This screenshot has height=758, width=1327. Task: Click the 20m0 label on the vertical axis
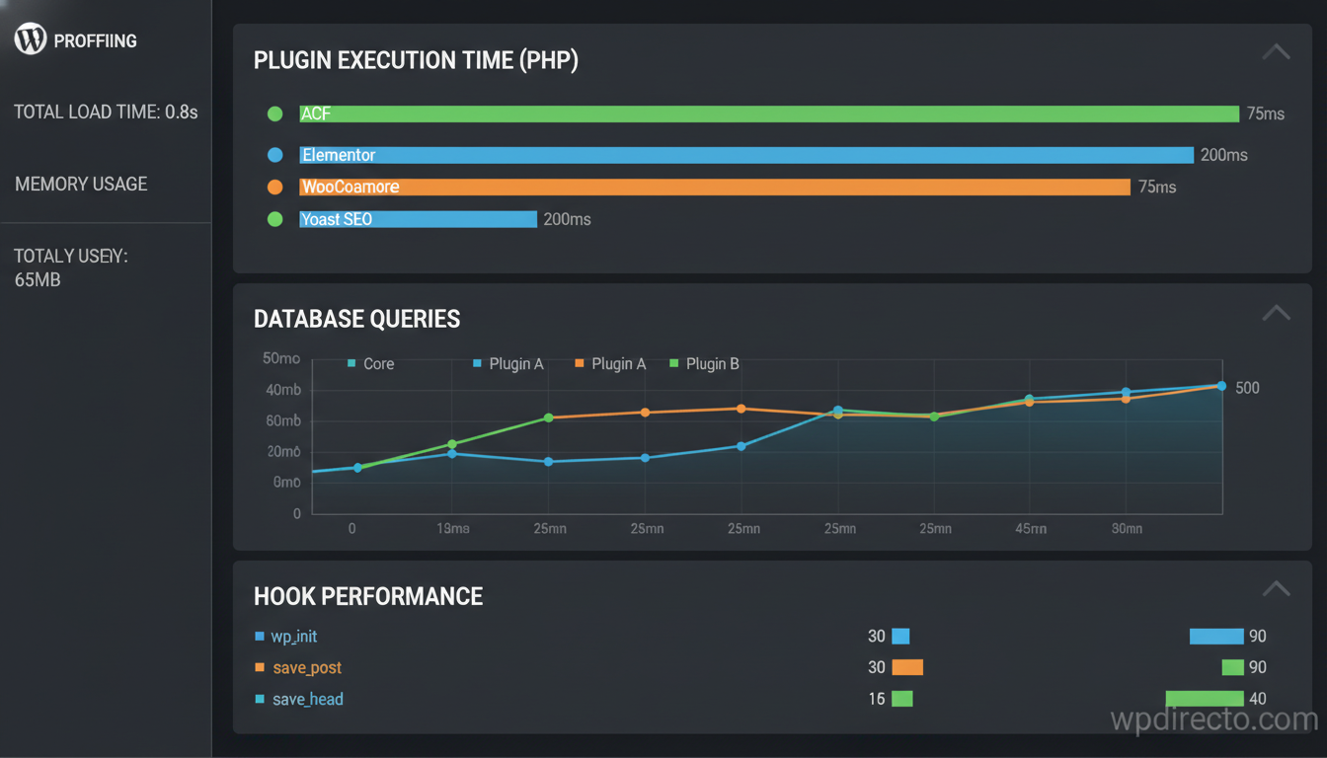[282, 452]
